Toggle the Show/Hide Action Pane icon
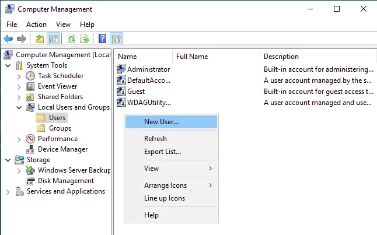377x235 pixels. 116,39
